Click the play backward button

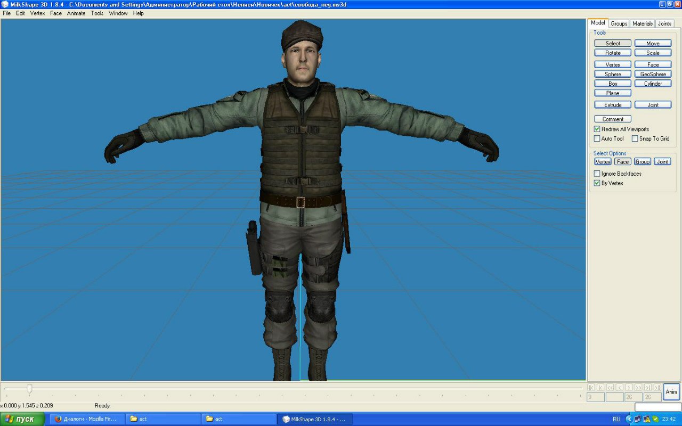[610, 387]
